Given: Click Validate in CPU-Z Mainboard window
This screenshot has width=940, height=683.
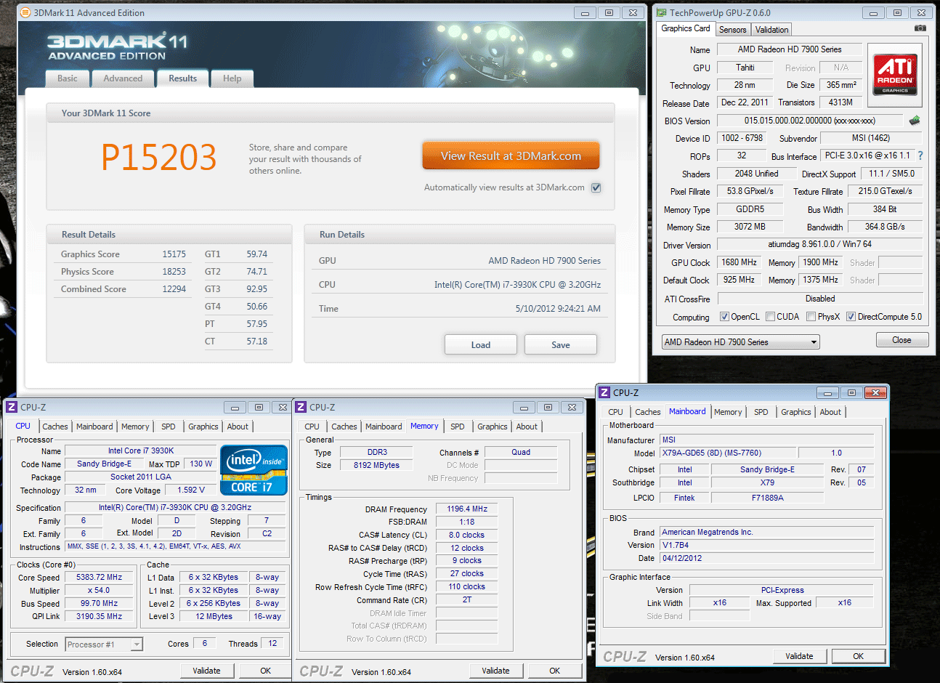Looking at the screenshot, I should click(799, 656).
